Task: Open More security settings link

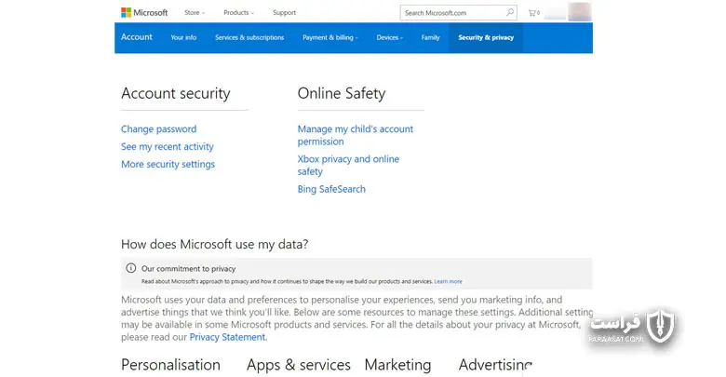Action: (168, 164)
